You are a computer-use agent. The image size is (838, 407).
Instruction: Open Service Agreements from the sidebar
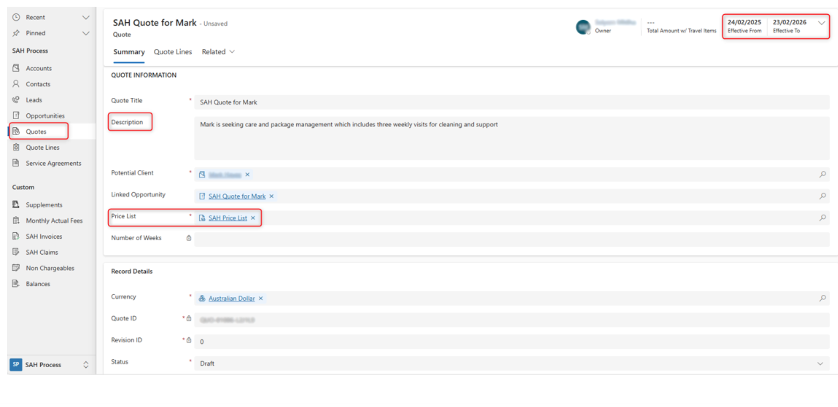tap(53, 163)
